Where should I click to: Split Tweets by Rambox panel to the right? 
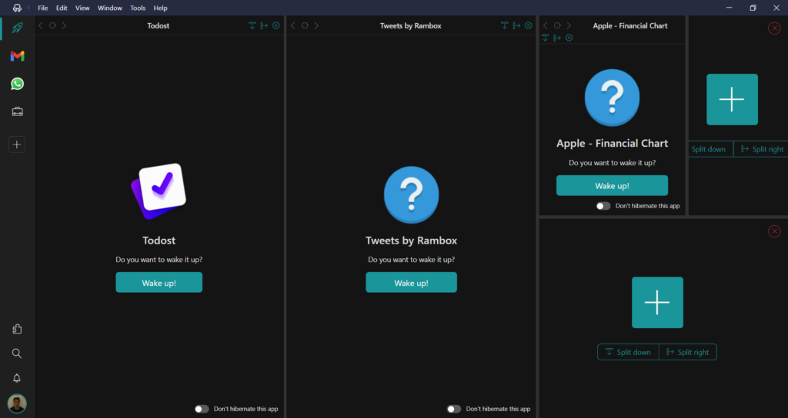516,25
